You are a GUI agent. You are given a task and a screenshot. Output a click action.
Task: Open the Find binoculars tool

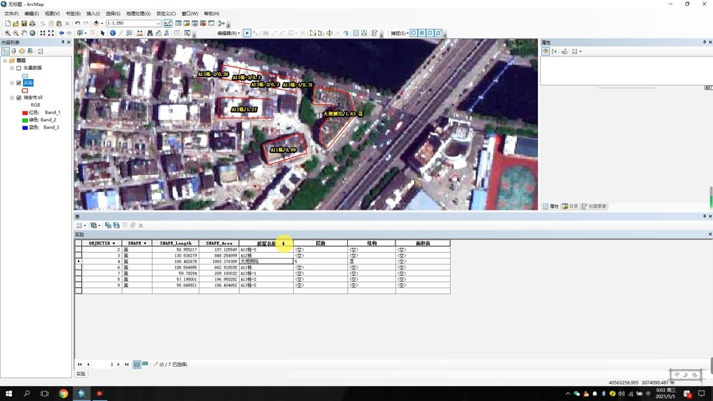150,33
